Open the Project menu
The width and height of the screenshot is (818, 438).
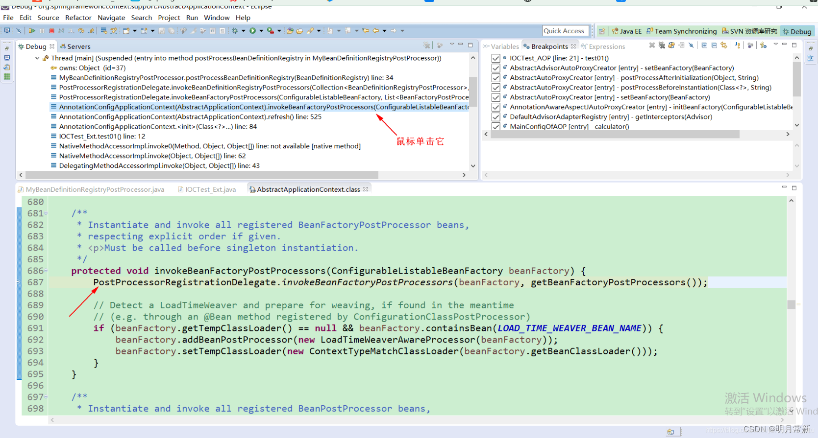[x=169, y=18]
